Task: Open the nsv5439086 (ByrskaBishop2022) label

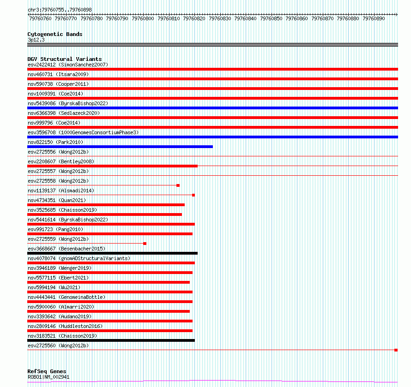Action: (68, 103)
